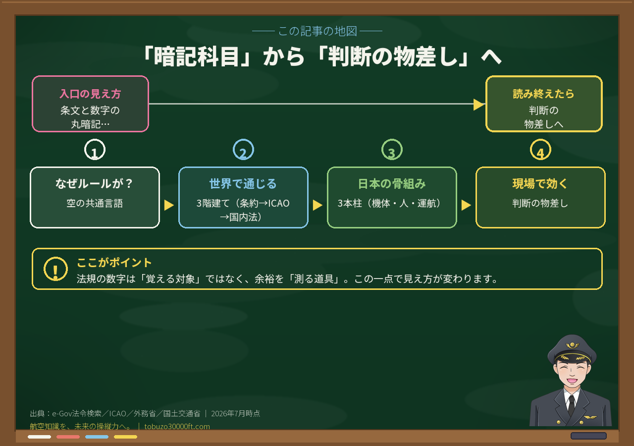The height and width of the screenshot is (446, 634).
Task: Click the 入口の見え方 box
Action: [x=90, y=104]
